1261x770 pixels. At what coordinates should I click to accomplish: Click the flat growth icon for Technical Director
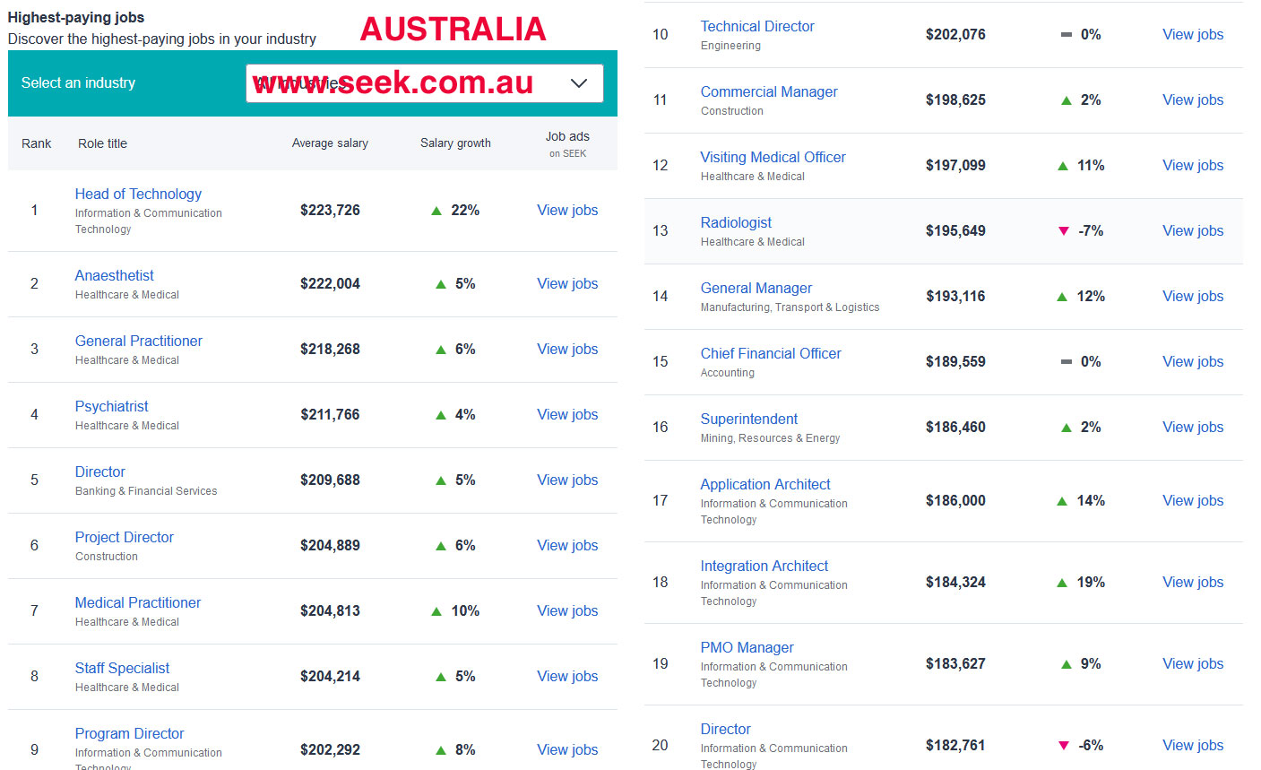1067,35
